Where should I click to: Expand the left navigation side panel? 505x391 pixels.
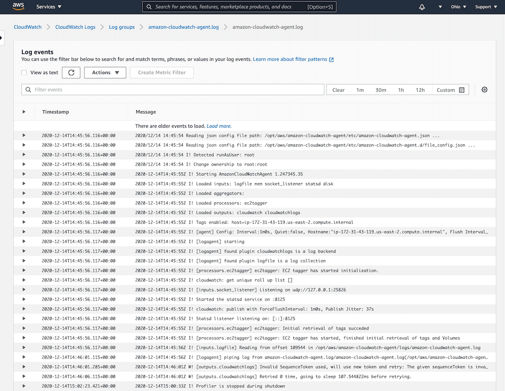click(2, 37)
